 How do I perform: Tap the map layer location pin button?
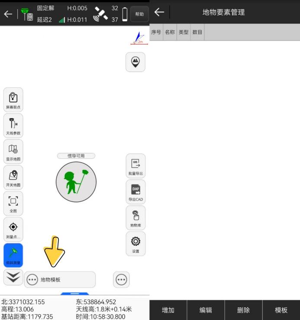click(135, 62)
